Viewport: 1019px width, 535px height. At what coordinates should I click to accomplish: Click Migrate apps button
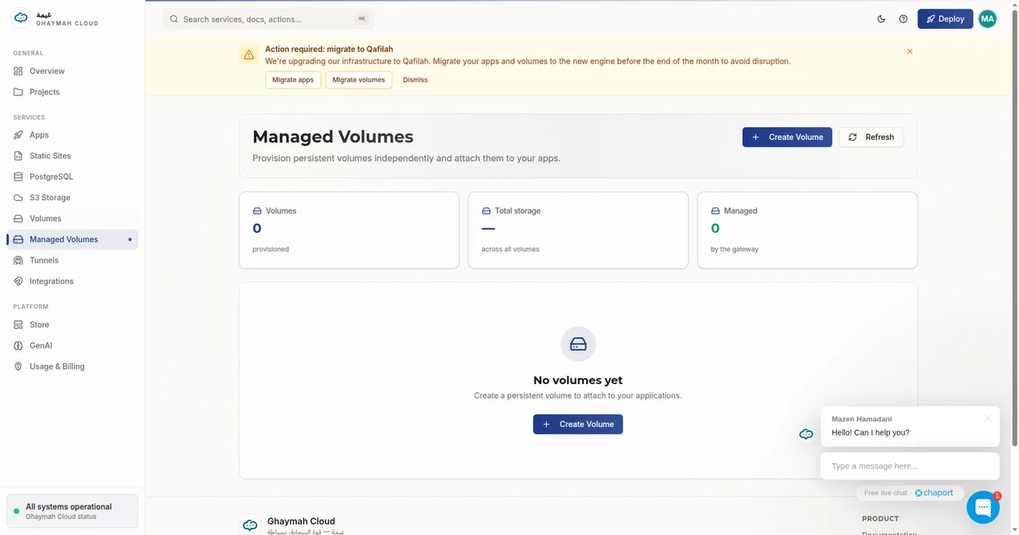pyautogui.click(x=293, y=79)
